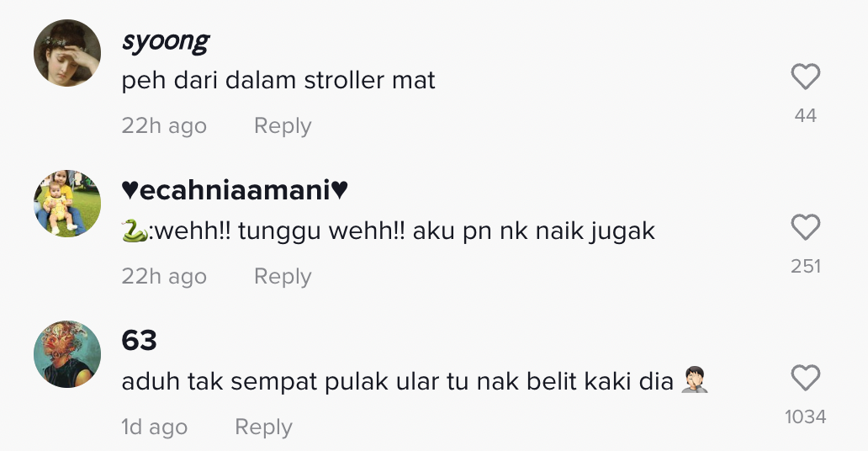
Task: Tap heart icon on ecahniaamani's comment
Action: [x=806, y=227]
